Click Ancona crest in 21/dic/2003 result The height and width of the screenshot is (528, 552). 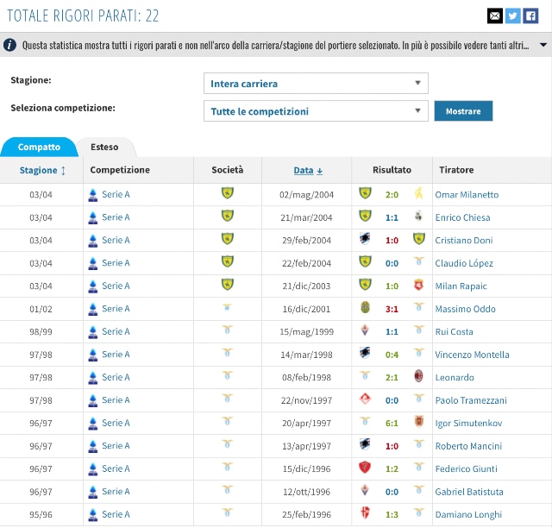418,285
